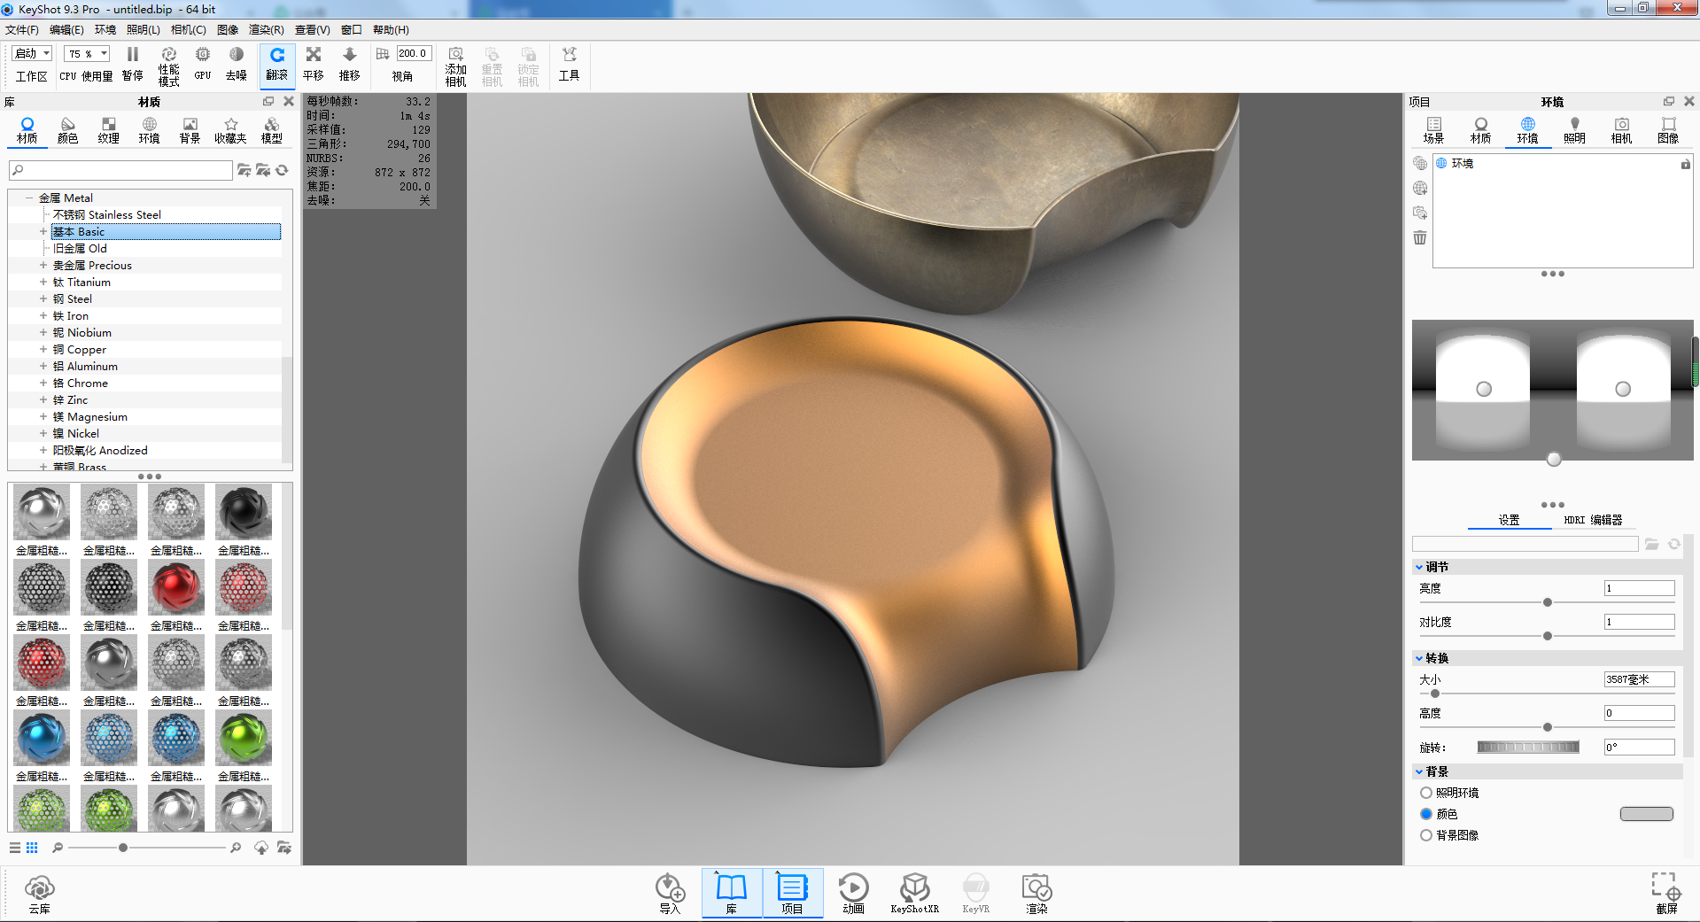
Task: Adjust the 对比度 (Contrast) slider handle
Action: 1548,636
